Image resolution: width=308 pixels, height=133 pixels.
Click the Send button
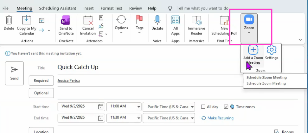tap(14, 73)
